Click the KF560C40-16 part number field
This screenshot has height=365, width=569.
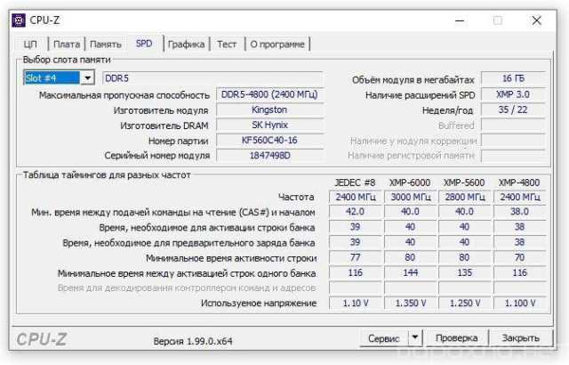click(269, 141)
